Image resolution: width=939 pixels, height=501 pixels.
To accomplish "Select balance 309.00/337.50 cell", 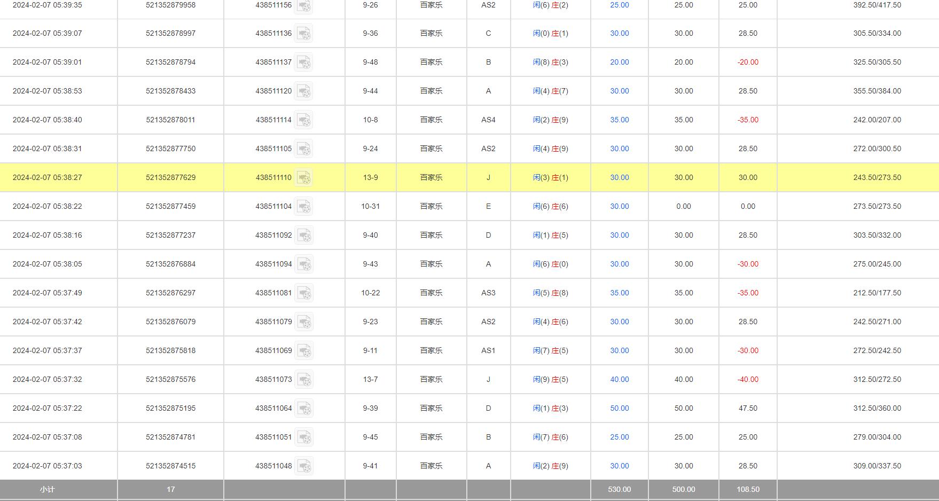I will pyautogui.click(x=877, y=466).
